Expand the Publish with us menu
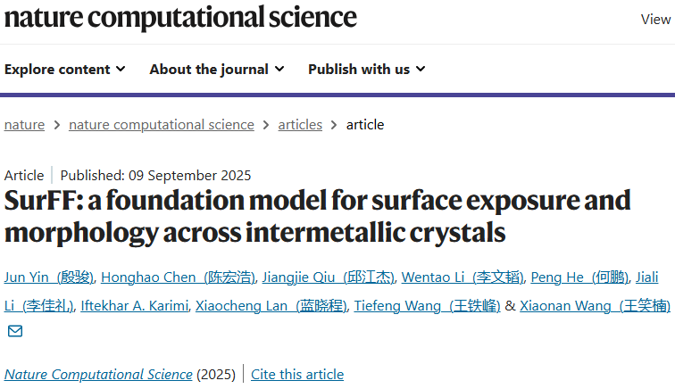675x389 pixels. 367,69
